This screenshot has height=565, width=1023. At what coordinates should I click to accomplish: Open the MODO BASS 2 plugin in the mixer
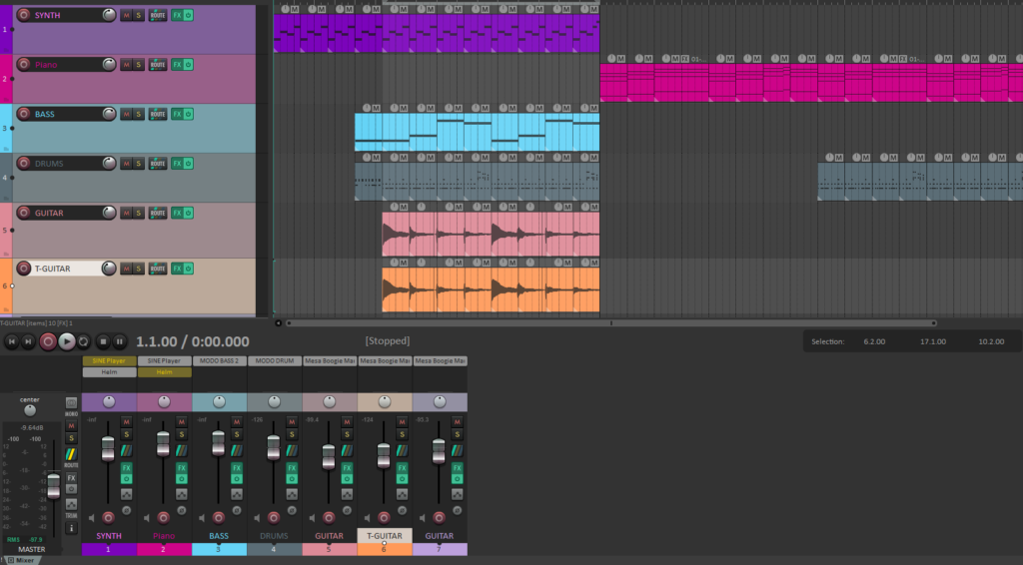(x=219, y=360)
